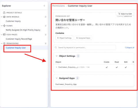
Task: Open Notify Assignee On High Priority Inquiry flow
Action: coord(23,30)
